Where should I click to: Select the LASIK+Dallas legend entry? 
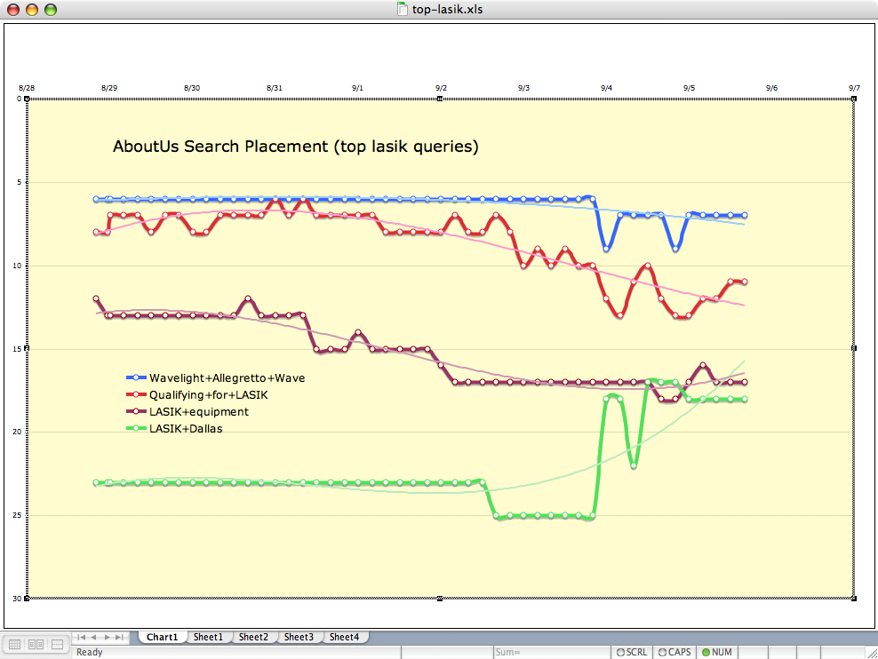pyautogui.click(x=185, y=428)
